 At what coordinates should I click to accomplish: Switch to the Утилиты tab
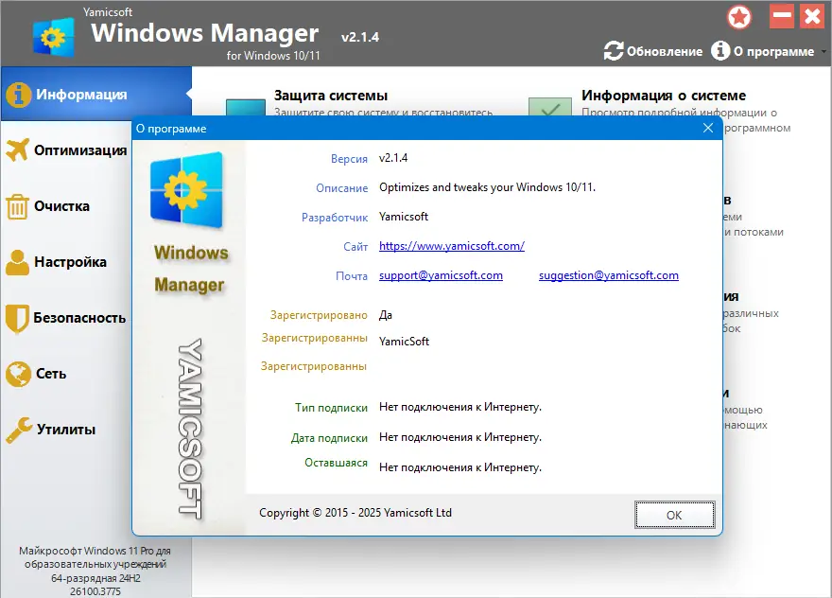click(x=66, y=430)
